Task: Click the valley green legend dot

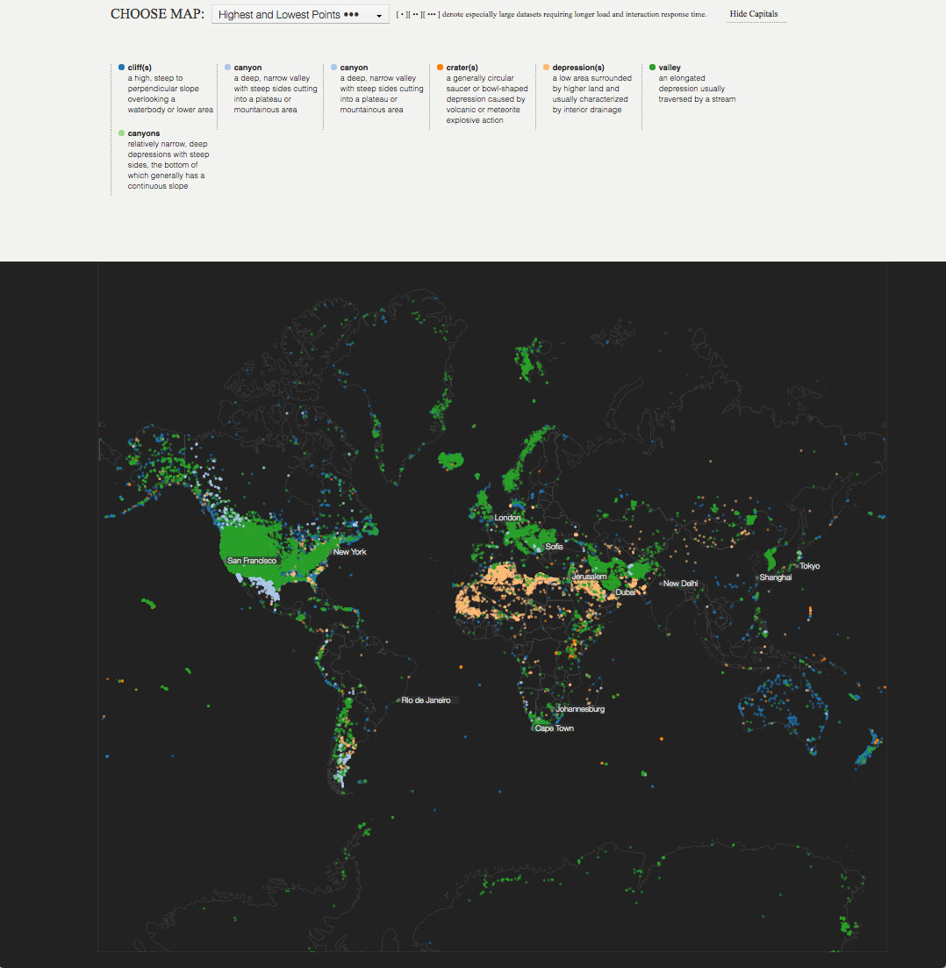Action: click(652, 68)
